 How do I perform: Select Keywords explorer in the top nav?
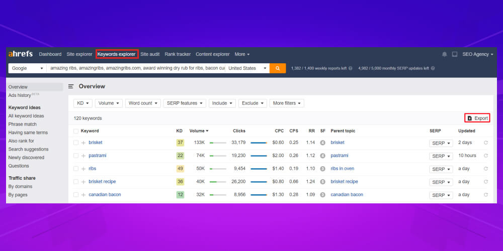(x=117, y=54)
